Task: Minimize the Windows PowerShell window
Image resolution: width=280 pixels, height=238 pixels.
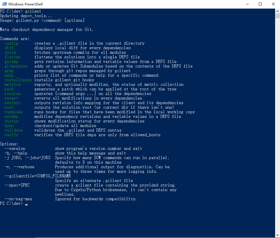Action: tap(247, 4)
